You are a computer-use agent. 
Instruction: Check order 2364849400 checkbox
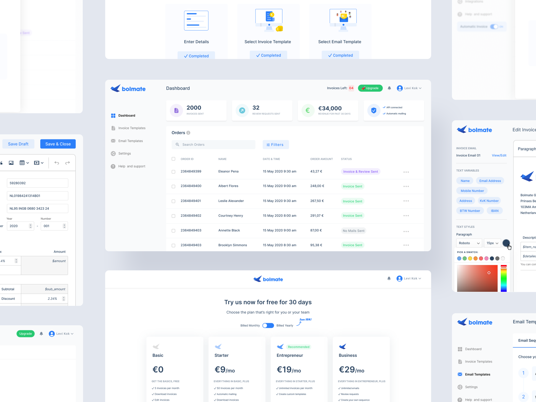click(174, 187)
